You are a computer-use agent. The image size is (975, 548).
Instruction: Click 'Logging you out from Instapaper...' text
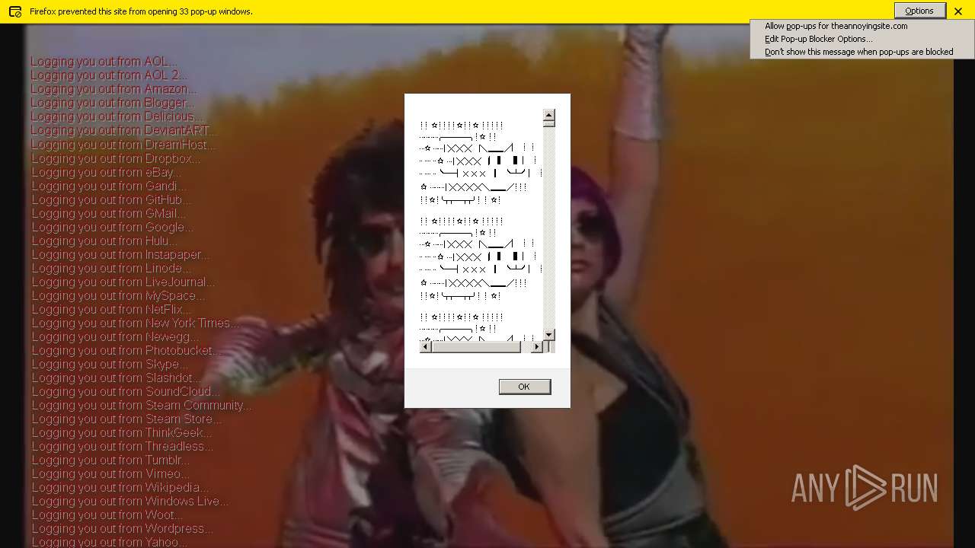click(x=120, y=254)
